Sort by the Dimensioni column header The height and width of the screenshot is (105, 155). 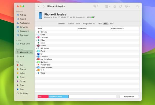[82, 28]
